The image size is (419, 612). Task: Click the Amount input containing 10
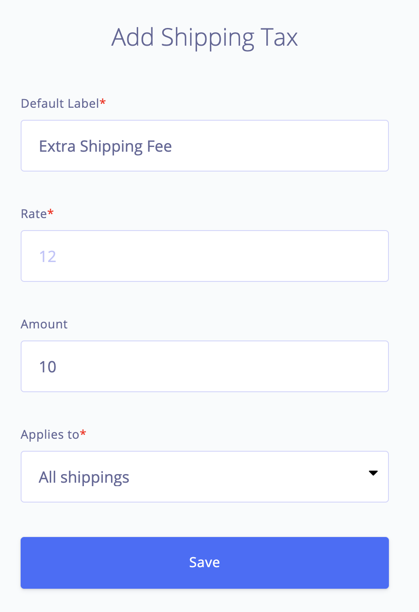[x=205, y=366]
